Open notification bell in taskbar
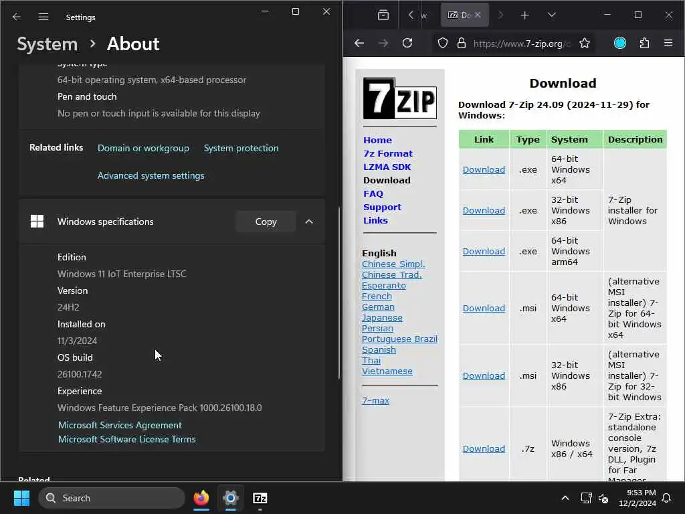The image size is (685, 514). (667, 498)
